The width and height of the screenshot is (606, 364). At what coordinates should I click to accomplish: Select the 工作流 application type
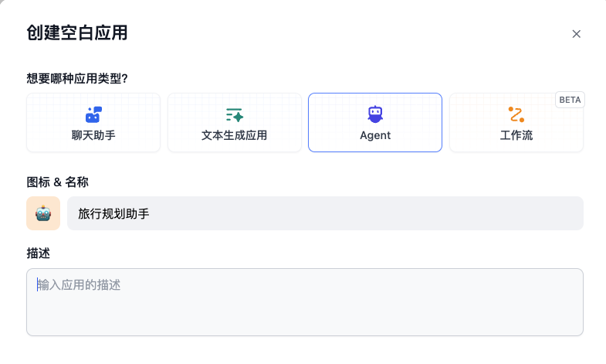pyautogui.click(x=516, y=135)
